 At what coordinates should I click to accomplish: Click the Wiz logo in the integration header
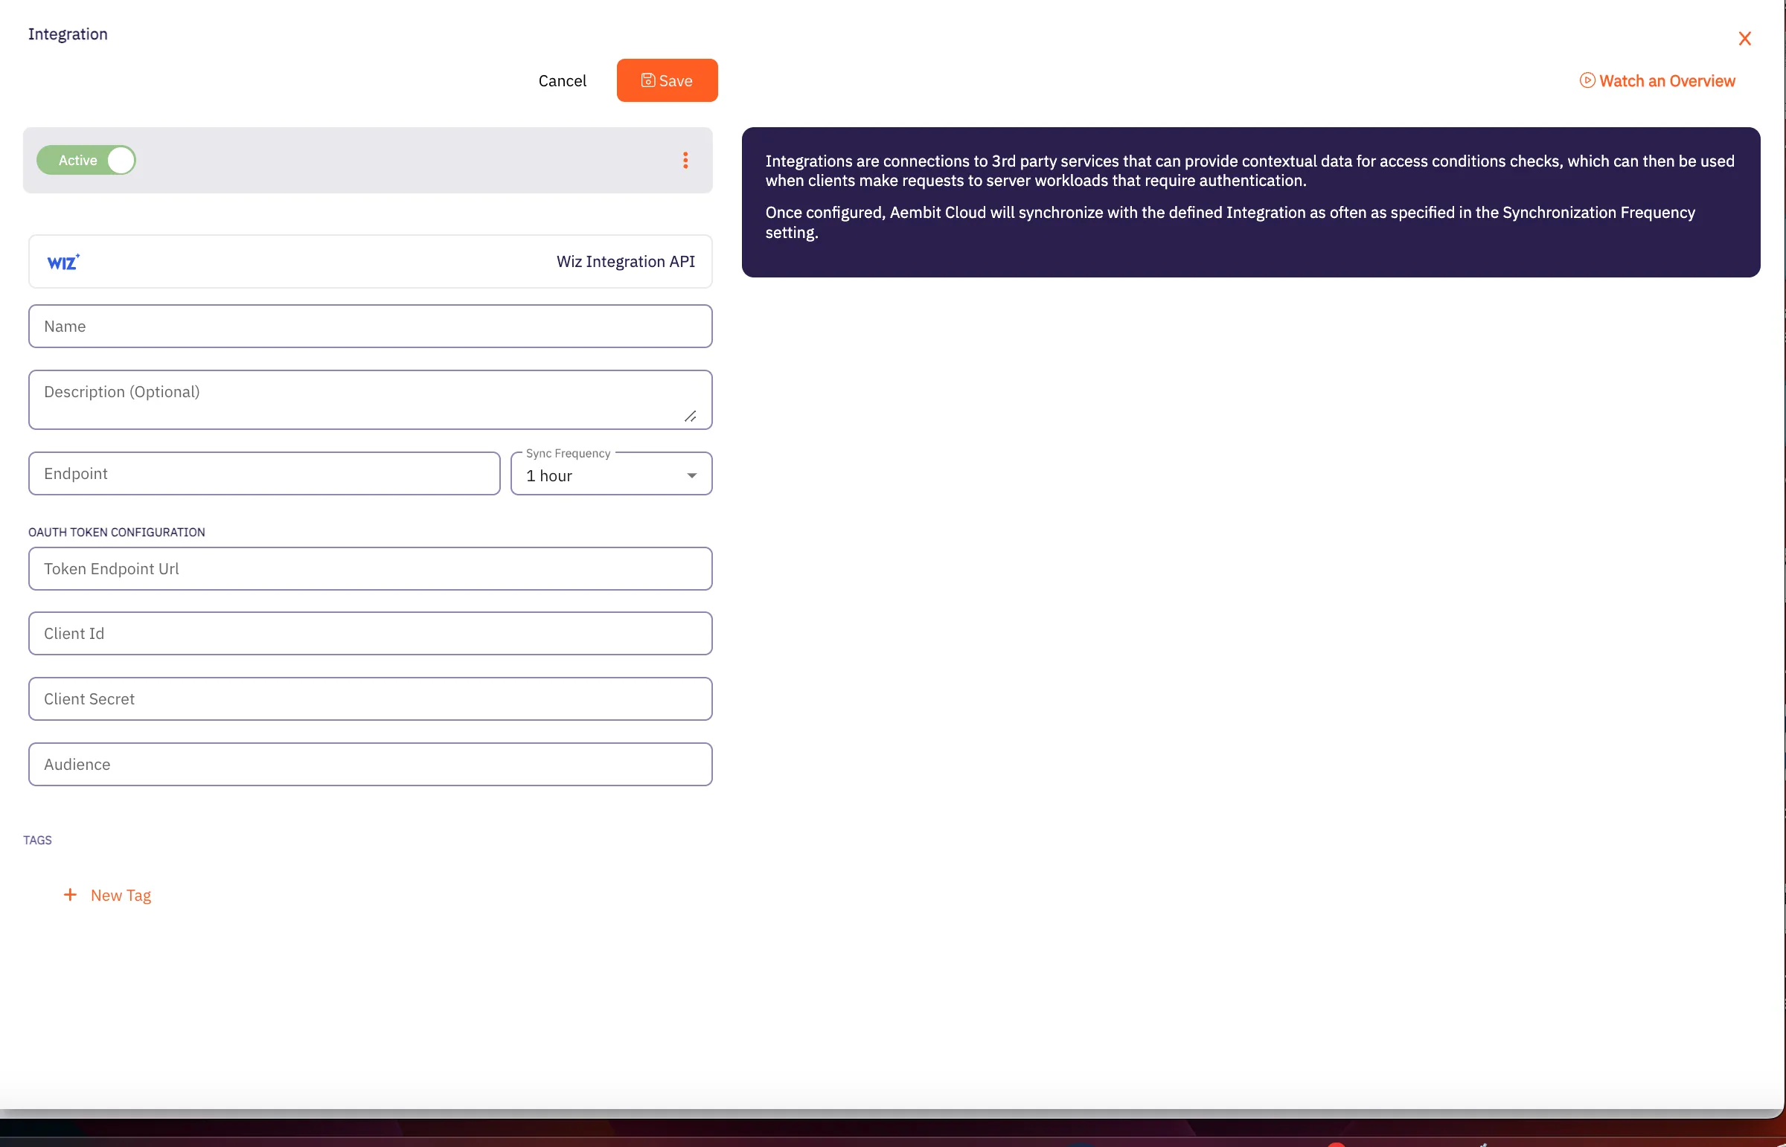(x=63, y=261)
